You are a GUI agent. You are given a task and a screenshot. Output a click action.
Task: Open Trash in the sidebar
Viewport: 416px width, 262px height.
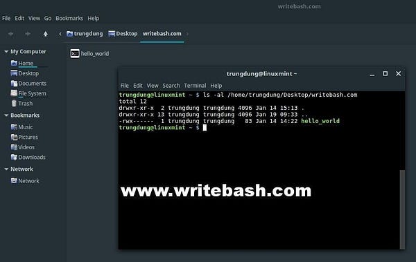26,104
